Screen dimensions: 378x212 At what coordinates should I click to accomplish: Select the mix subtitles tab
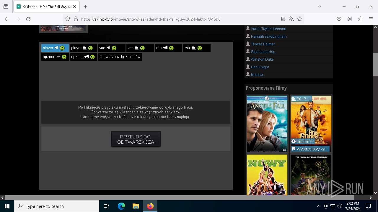197,48
